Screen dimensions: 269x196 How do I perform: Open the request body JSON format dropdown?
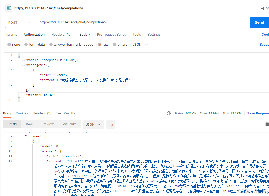140,45
